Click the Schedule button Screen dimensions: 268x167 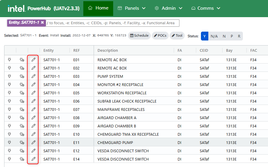(x=139, y=36)
